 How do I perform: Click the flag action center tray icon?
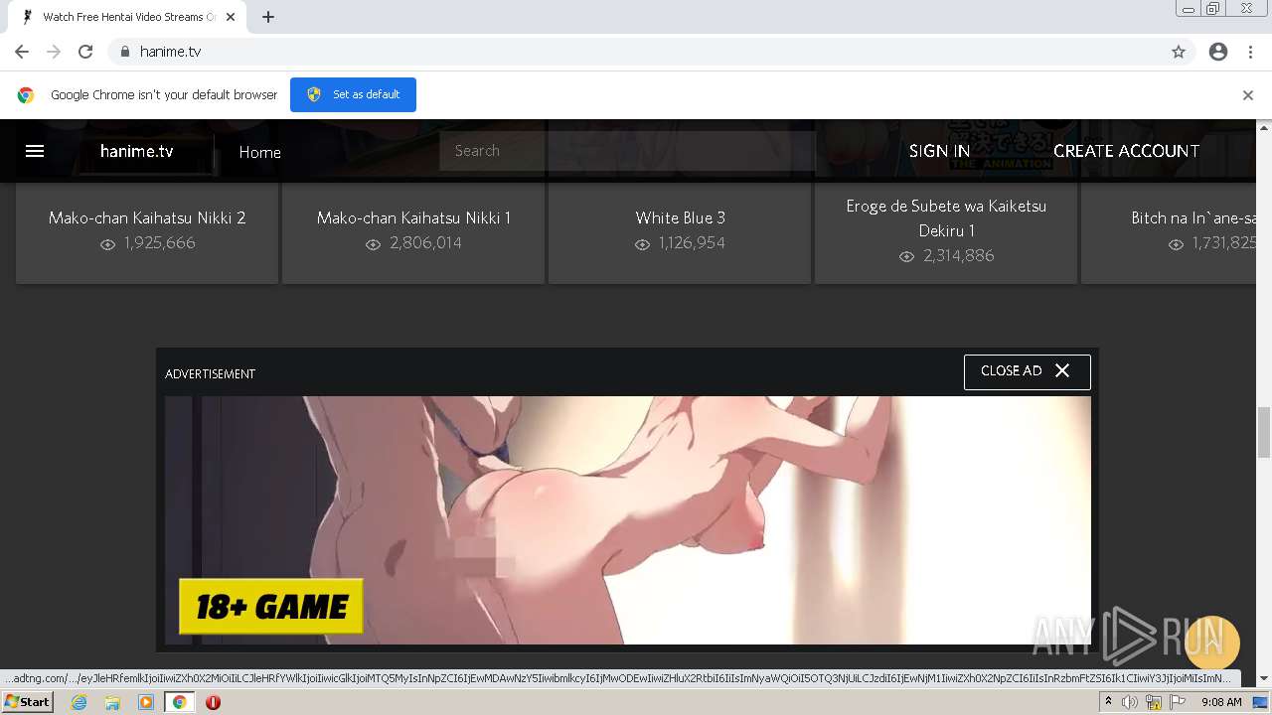coord(1178,702)
